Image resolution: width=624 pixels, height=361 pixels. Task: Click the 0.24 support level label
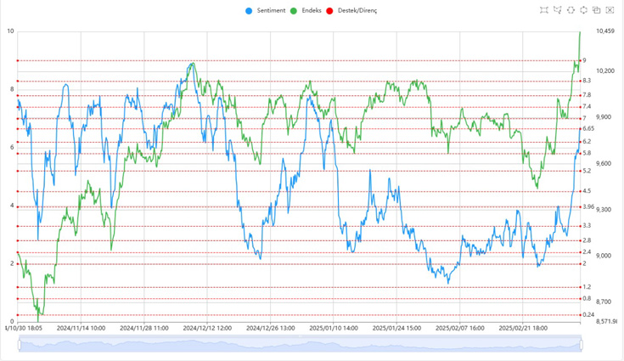point(588,315)
